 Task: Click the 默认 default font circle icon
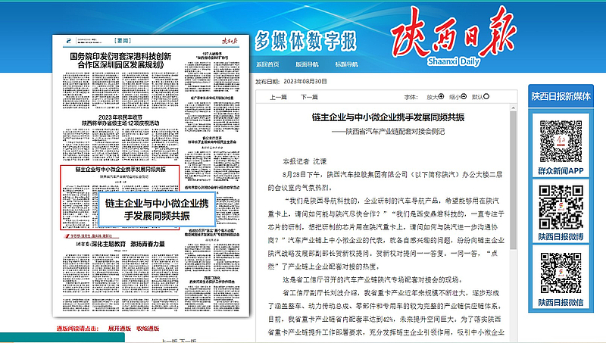click(x=489, y=97)
